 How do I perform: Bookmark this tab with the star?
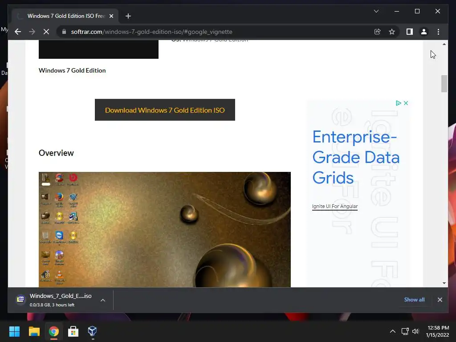point(392,32)
